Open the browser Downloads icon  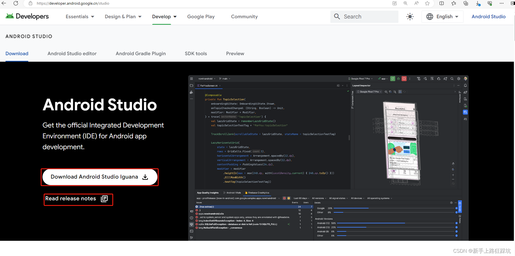(x=478, y=3)
